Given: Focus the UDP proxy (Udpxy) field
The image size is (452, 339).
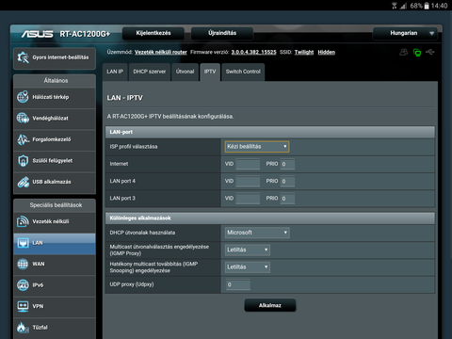Looking at the screenshot, I should 238,284.
